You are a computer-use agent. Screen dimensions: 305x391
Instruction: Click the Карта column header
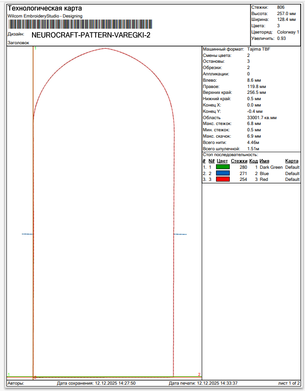click(x=291, y=161)
